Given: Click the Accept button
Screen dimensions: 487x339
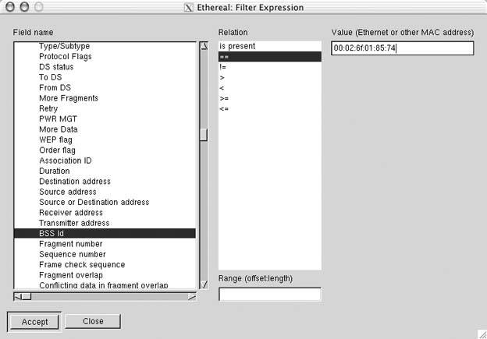Looking at the screenshot, I should point(34,321).
